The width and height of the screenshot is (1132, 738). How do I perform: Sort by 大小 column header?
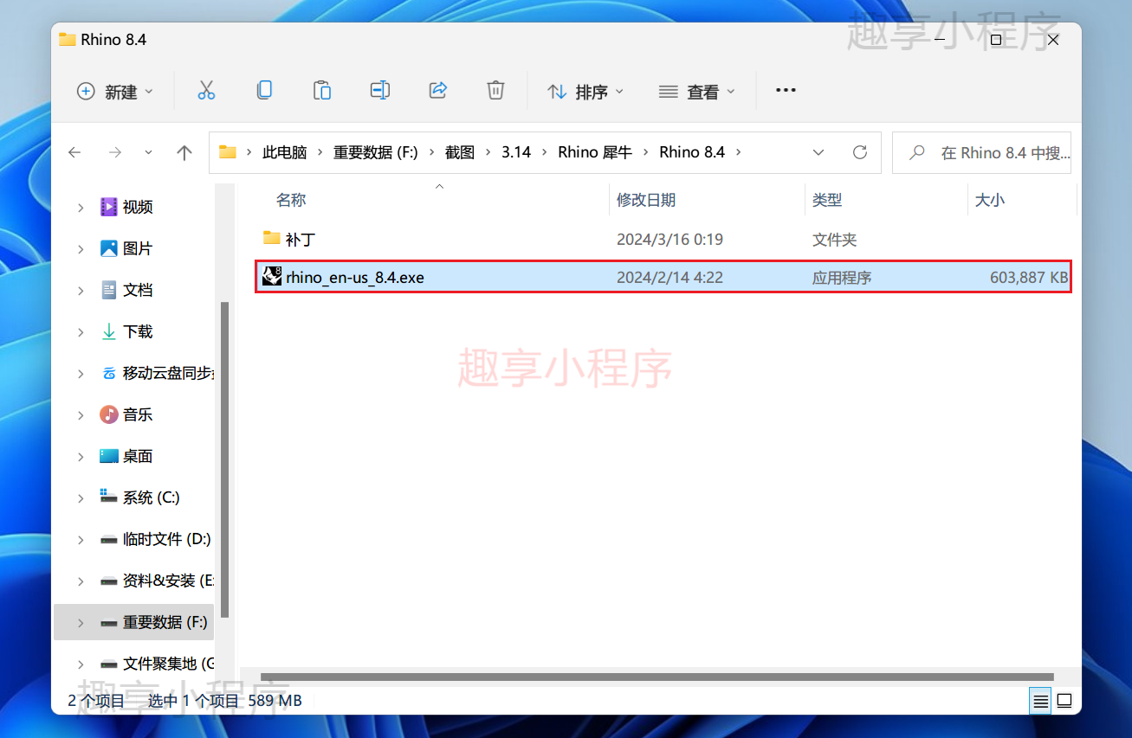point(990,200)
